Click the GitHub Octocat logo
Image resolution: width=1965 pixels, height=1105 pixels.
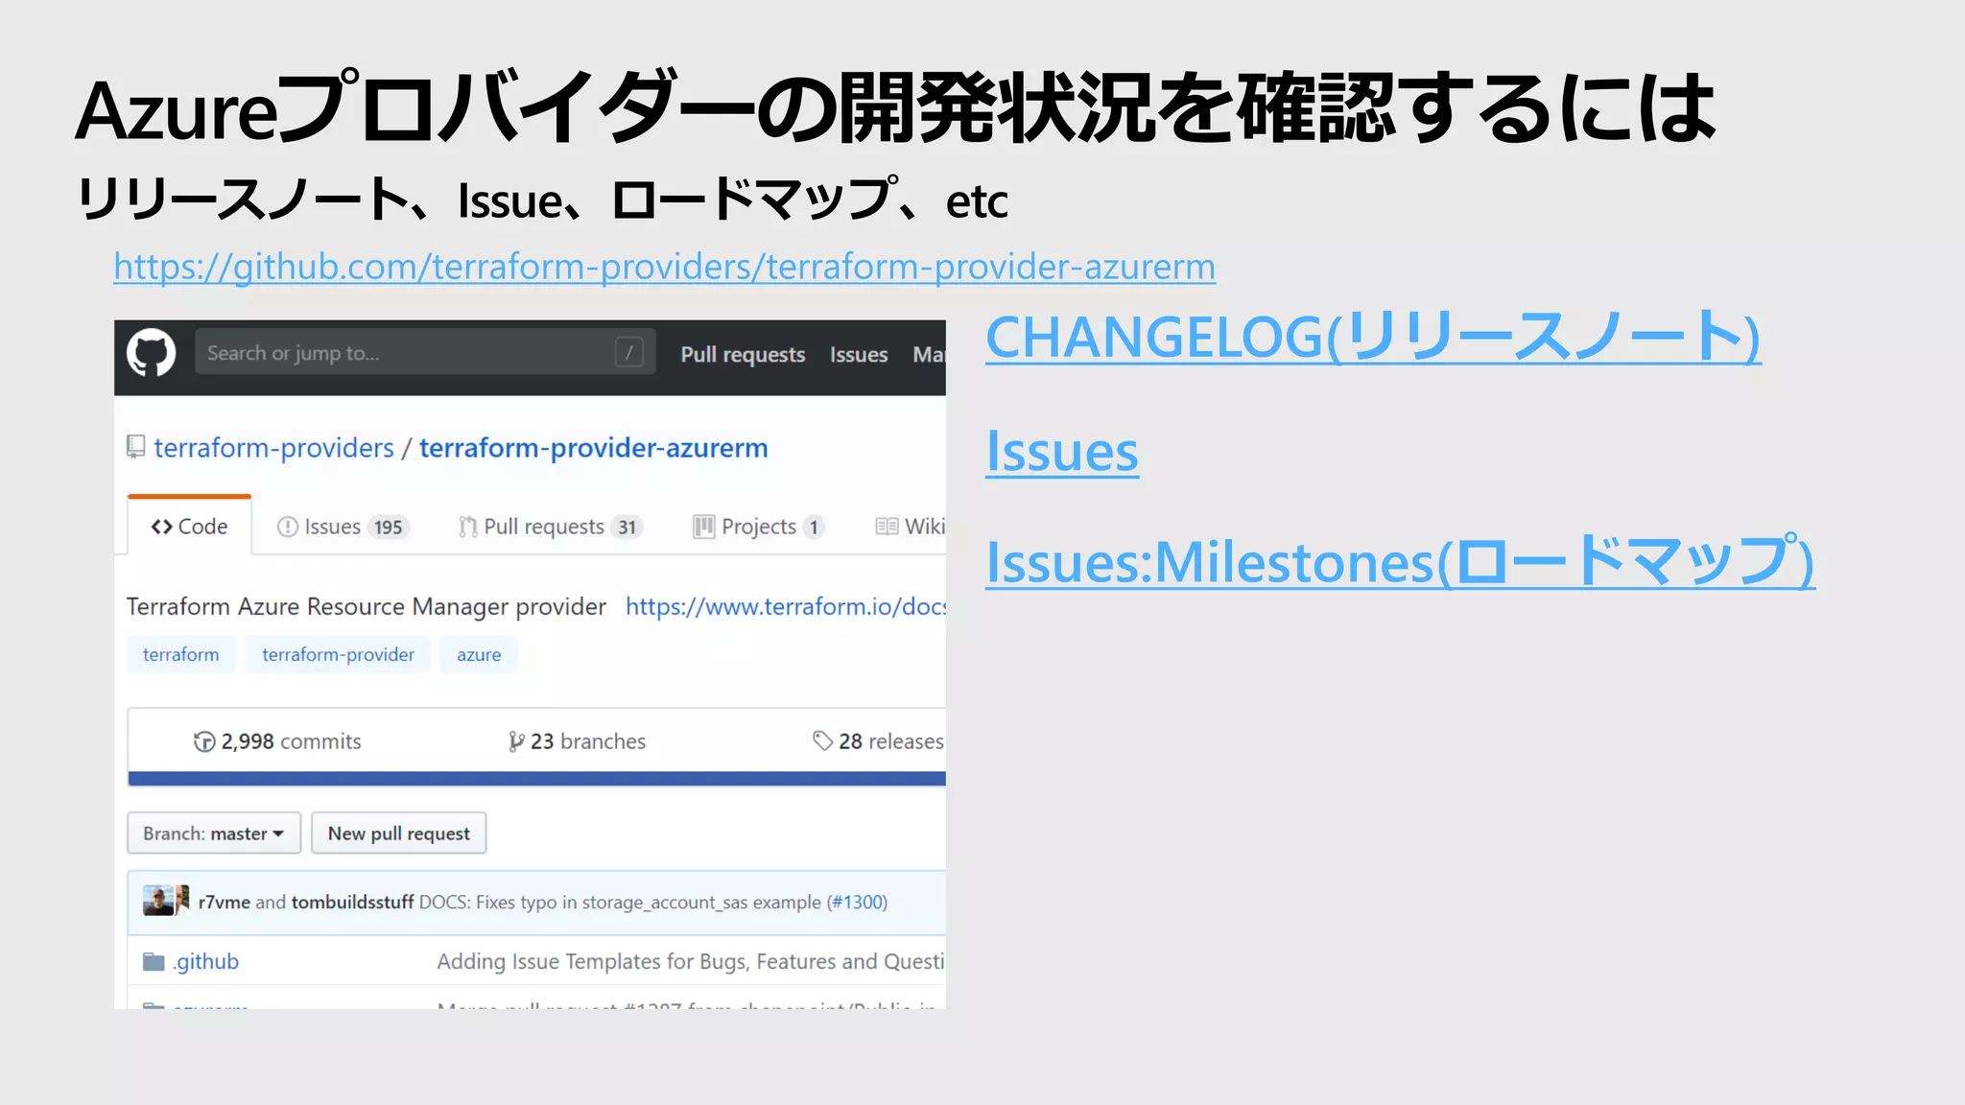point(152,353)
